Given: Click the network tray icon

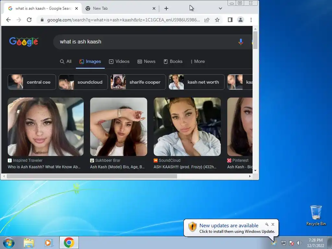Looking at the screenshot, I should pos(283,243).
